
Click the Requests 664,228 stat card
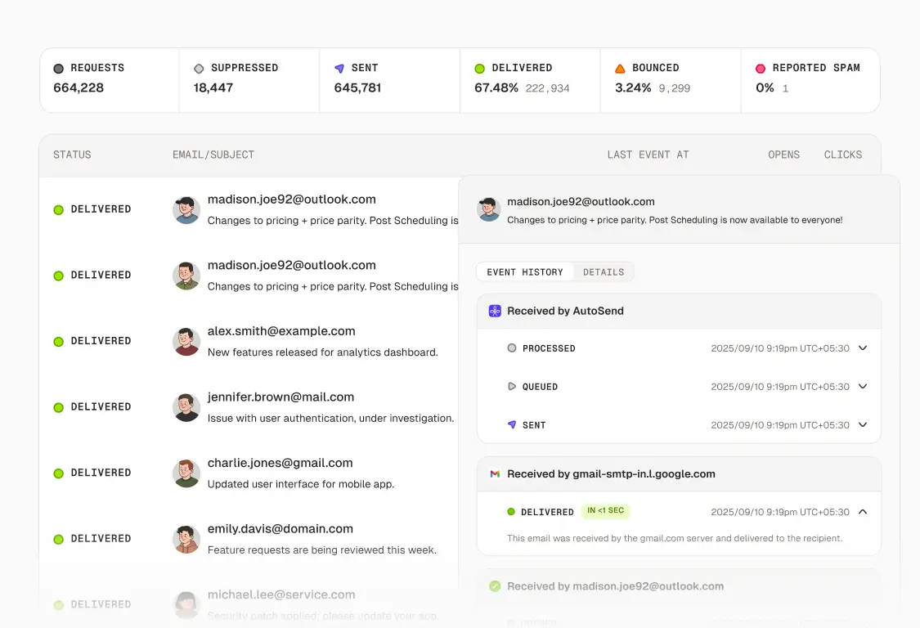point(109,79)
